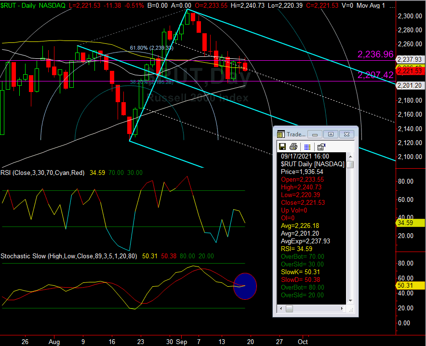
Task: Select the 2,236.96 magenta price label
Action: (375, 54)
